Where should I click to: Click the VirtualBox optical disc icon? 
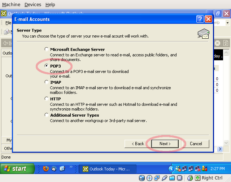pyautogui.click(x=149, y=178)
